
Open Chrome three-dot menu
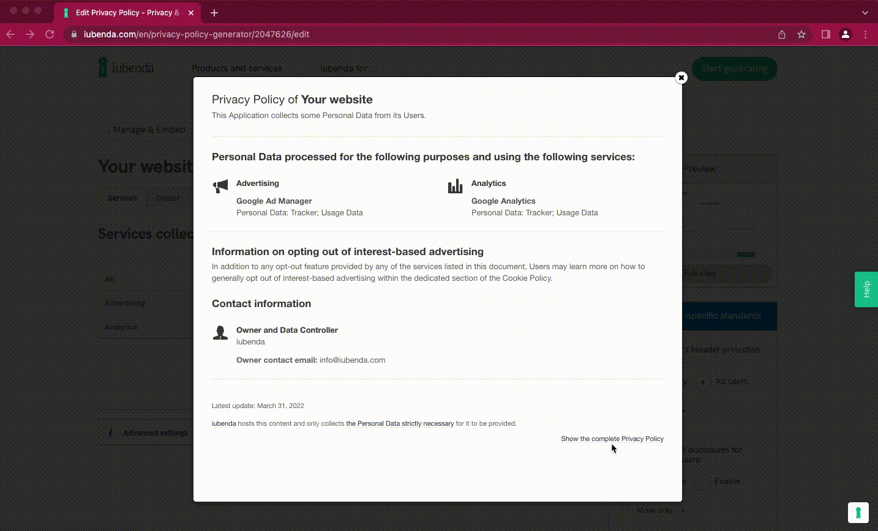click(865, 35)
